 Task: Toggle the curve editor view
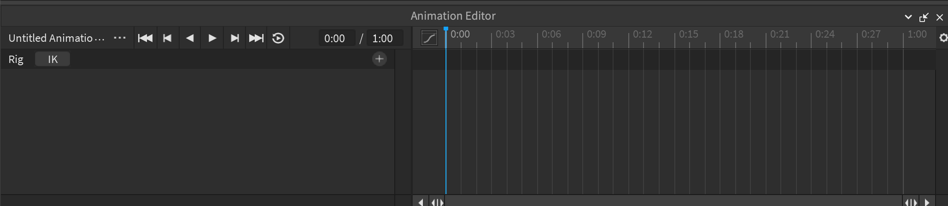tap(429, 38)
